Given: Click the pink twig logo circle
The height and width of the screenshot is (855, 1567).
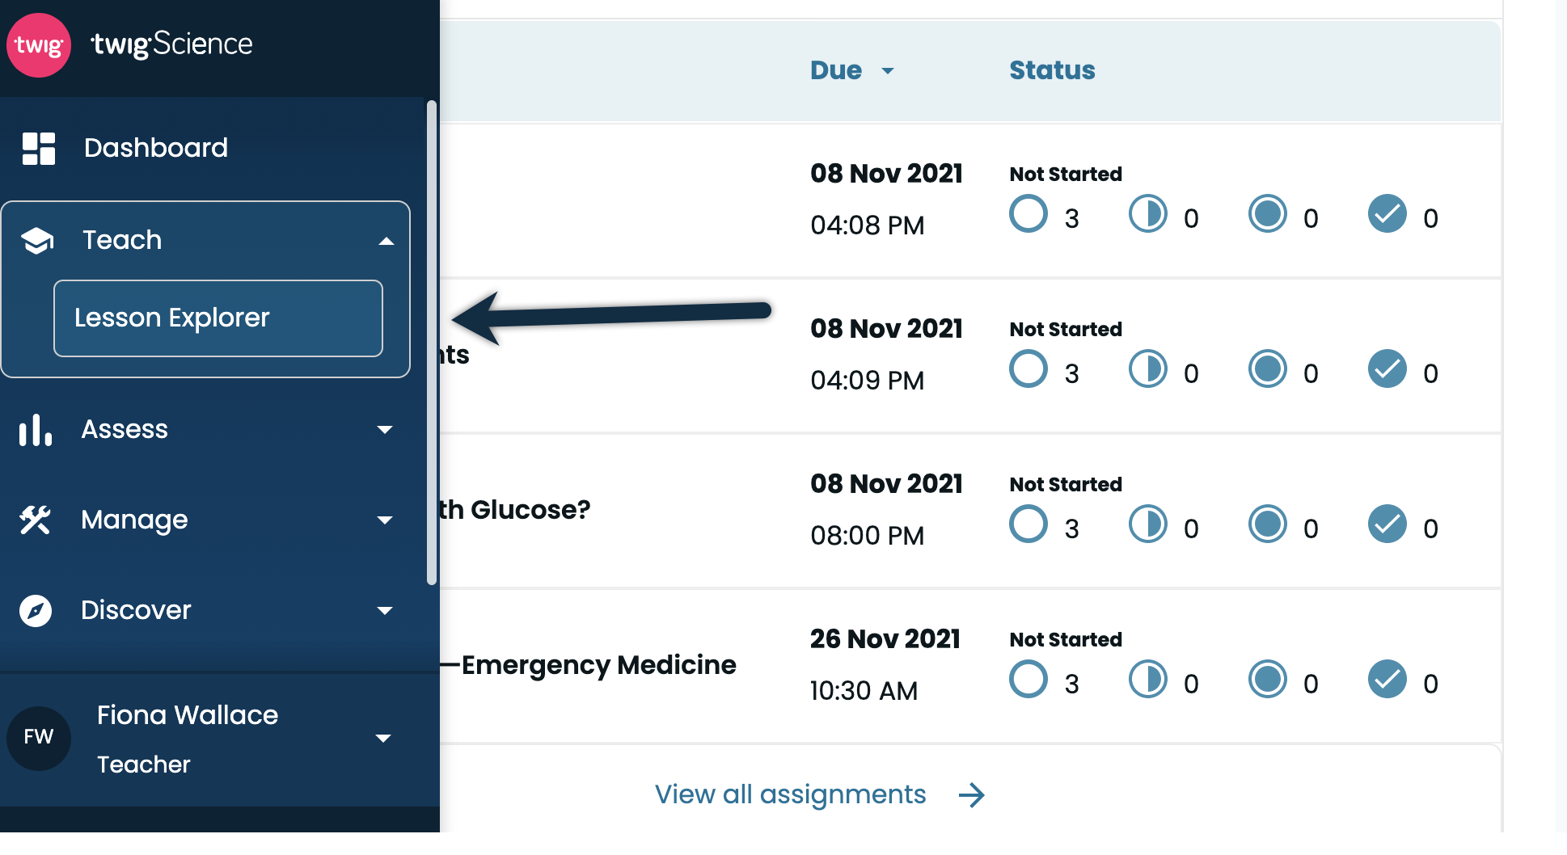Looking at the screenshot, I should 39,45.
